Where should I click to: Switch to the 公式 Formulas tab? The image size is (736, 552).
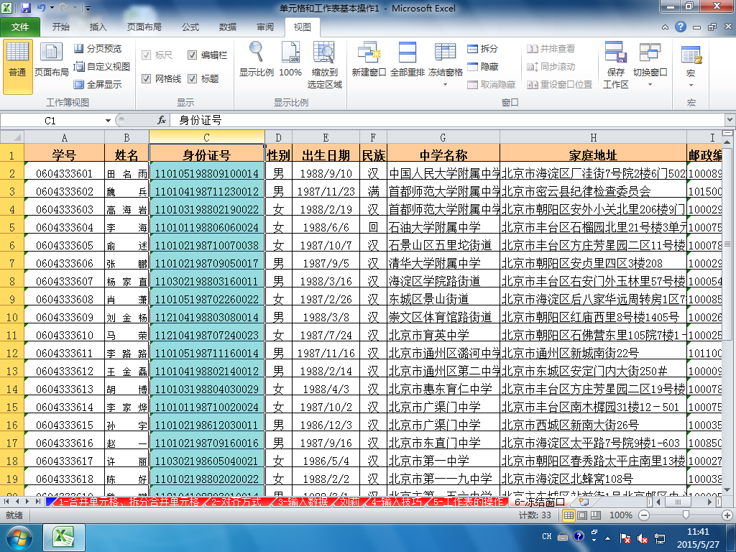190,27
